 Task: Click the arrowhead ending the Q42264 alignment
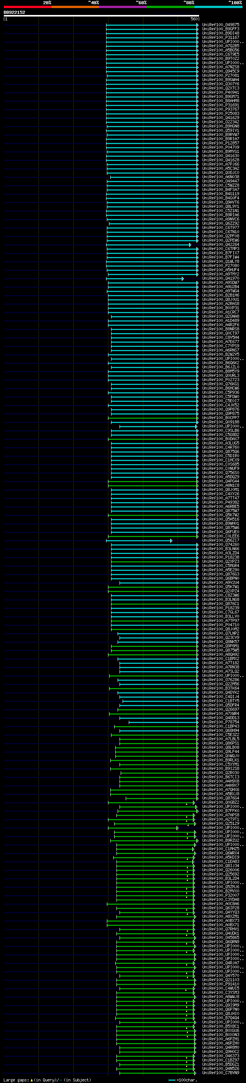(x=190, y=245)
